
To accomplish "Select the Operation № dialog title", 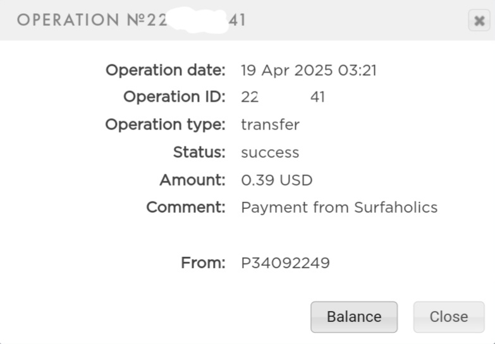I will pyautogui.click(x=131, y=20).
